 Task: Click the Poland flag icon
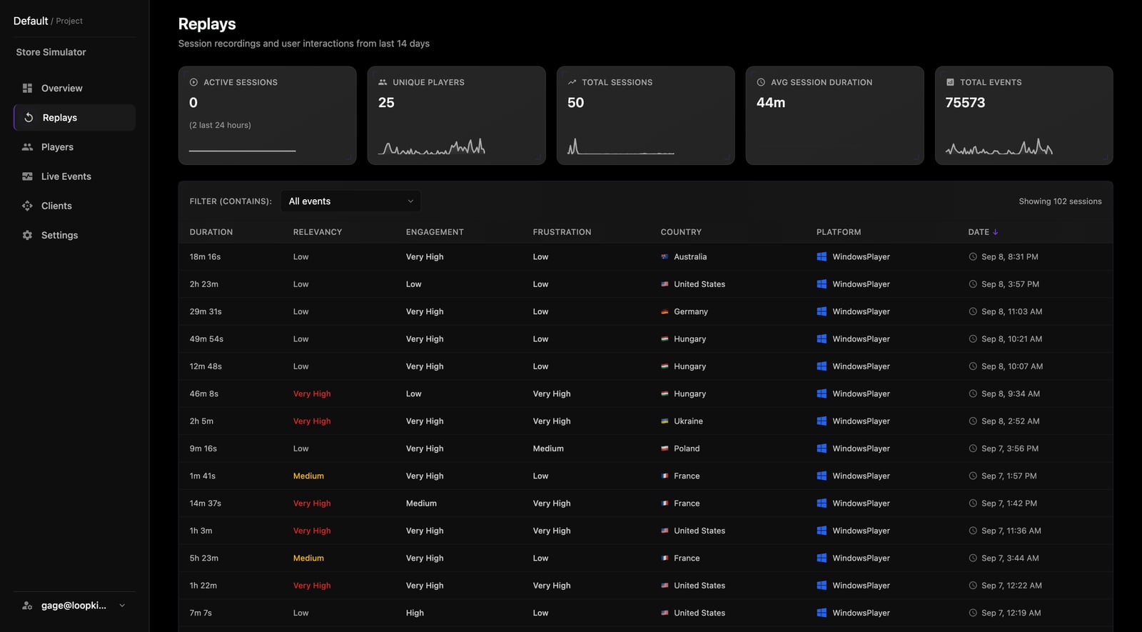[665, 448]
